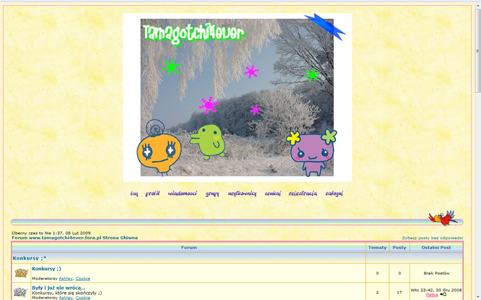The width and height of the screenshot is (481, 300).
Task: Open the rejestracja registration link
Action: (302, 194)
